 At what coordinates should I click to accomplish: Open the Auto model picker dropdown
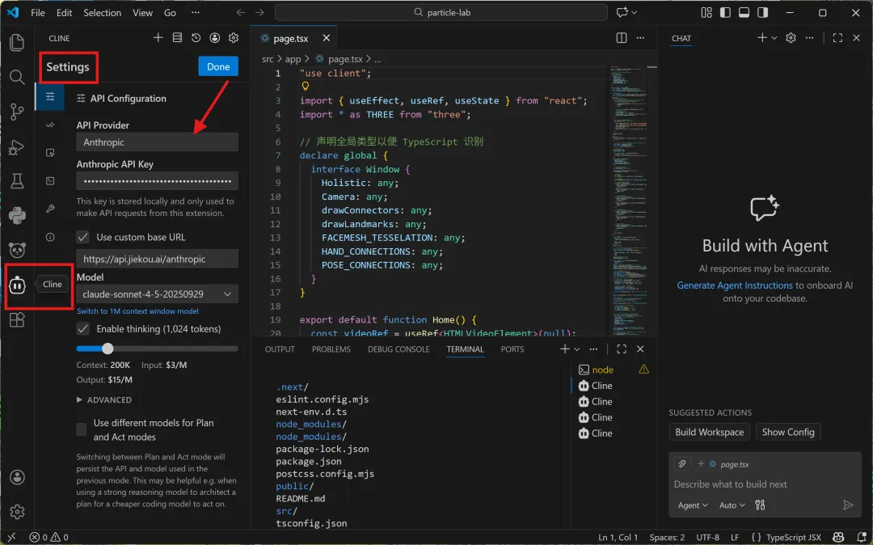tap(732, 505)
